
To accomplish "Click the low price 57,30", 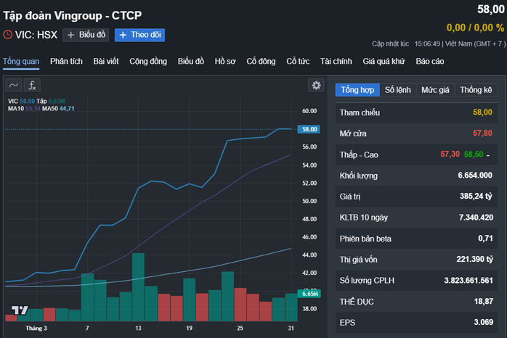I will pos(450,154).
